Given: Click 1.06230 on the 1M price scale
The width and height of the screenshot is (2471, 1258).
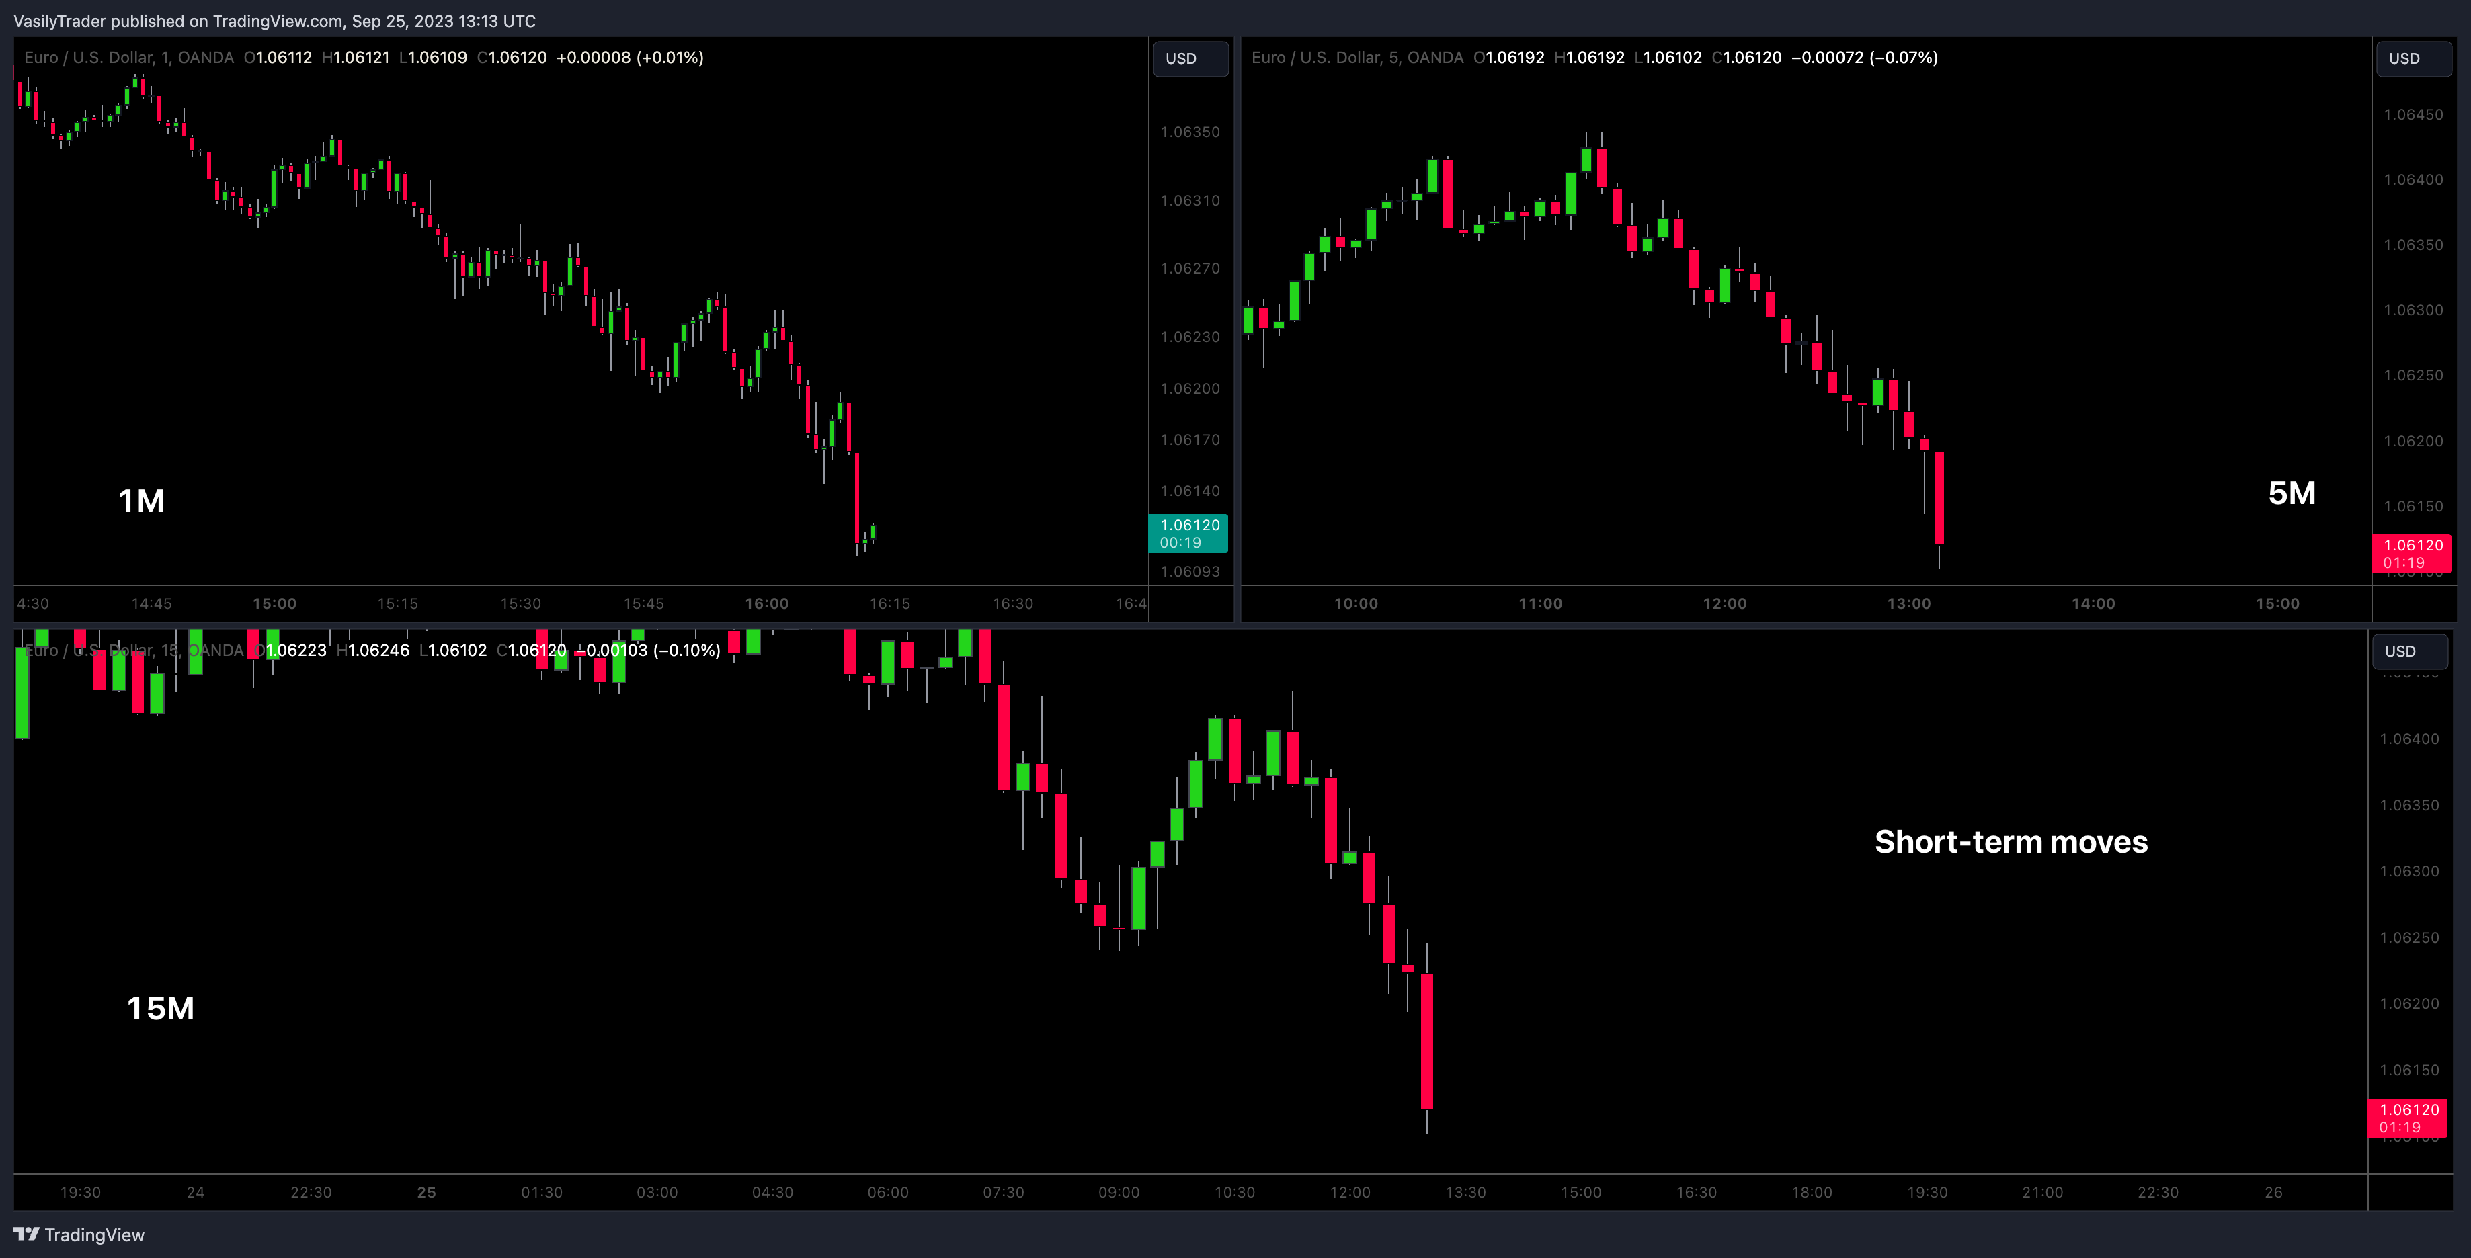Looking at the screenshot, I should pyautogui.click(x=1190, y=337).
